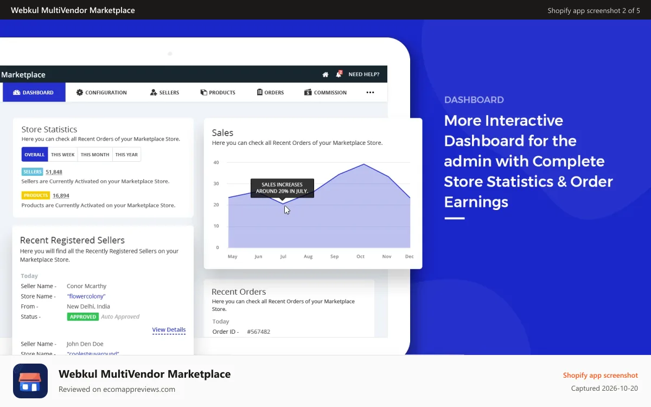Viewport: 651px width, 407px height.
Task: Open the Orders tab
Action: click(270, 92)
